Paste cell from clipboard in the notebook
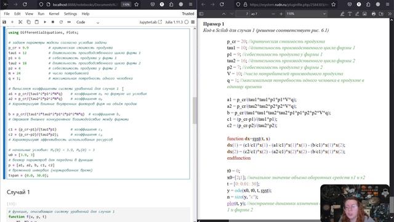The image size is (394, 222). coord(37,22)
